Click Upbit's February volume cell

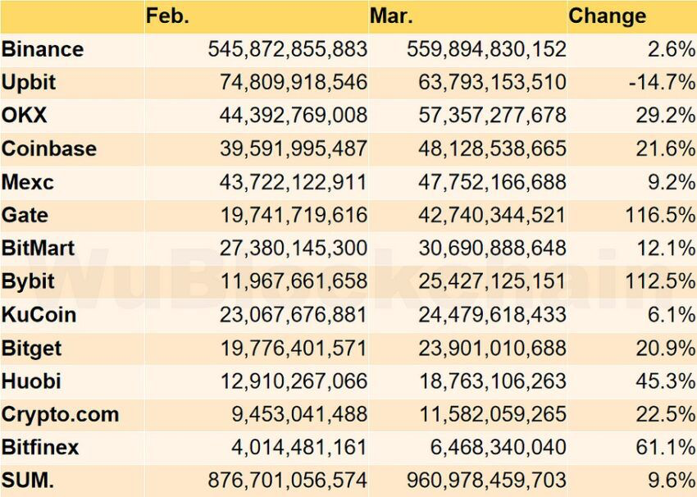(x=294, y=82)
